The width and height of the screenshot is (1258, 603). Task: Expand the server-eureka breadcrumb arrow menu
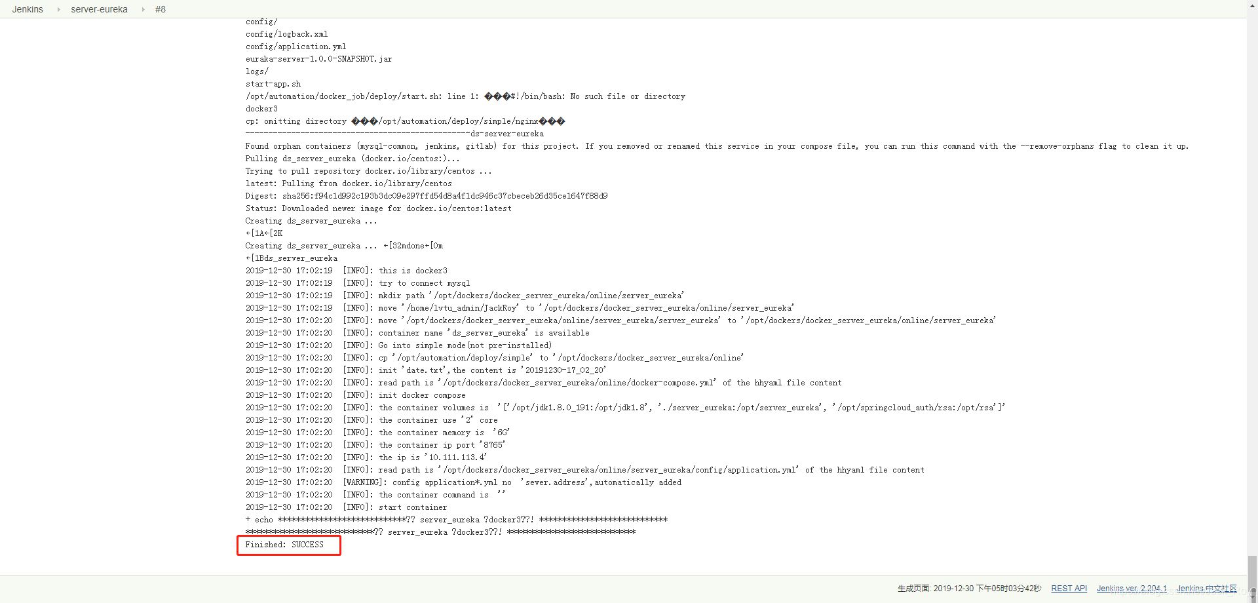pos(143,9)
